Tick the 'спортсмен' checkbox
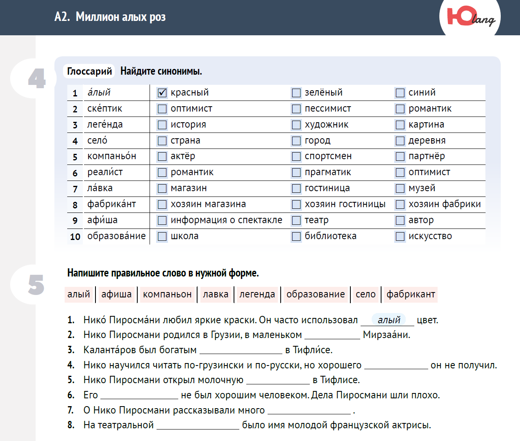Screen dimensions: 520x441 (x=296, y=156)
